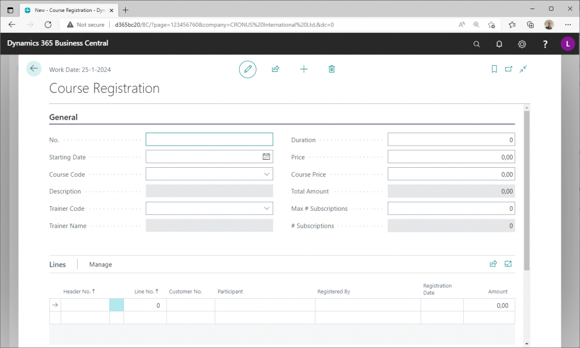Sort lines by Header No. column
The width and height of the screenshot is (580, 348).
[x=79, y=291]
